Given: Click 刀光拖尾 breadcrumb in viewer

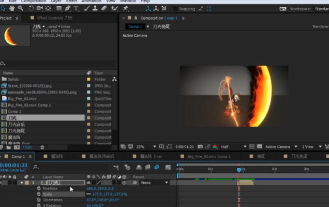Looking at the screenshot, I should tap(161, 27).
